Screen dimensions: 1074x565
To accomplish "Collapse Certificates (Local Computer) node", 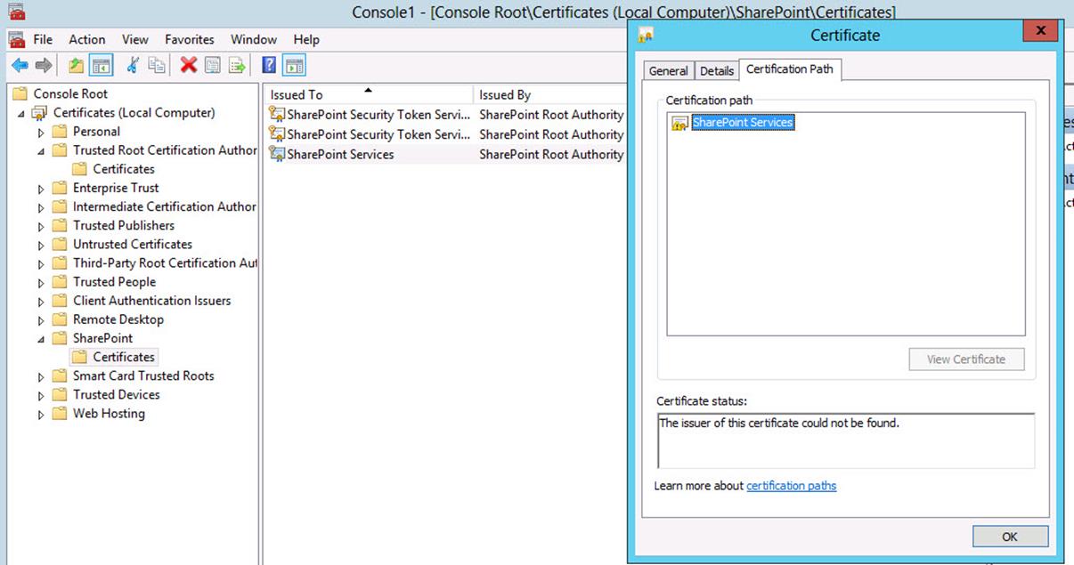I will coord(21,114).
